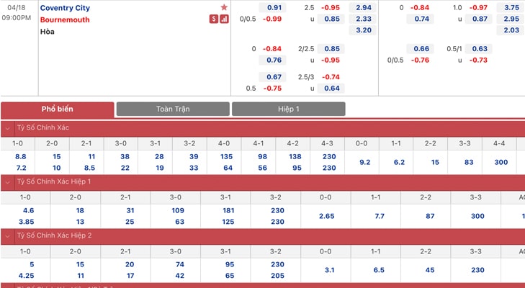This screenshot has width=525, height=288.
Task: Switch to the Hiệp 1 tab
Action: point(288,109)
